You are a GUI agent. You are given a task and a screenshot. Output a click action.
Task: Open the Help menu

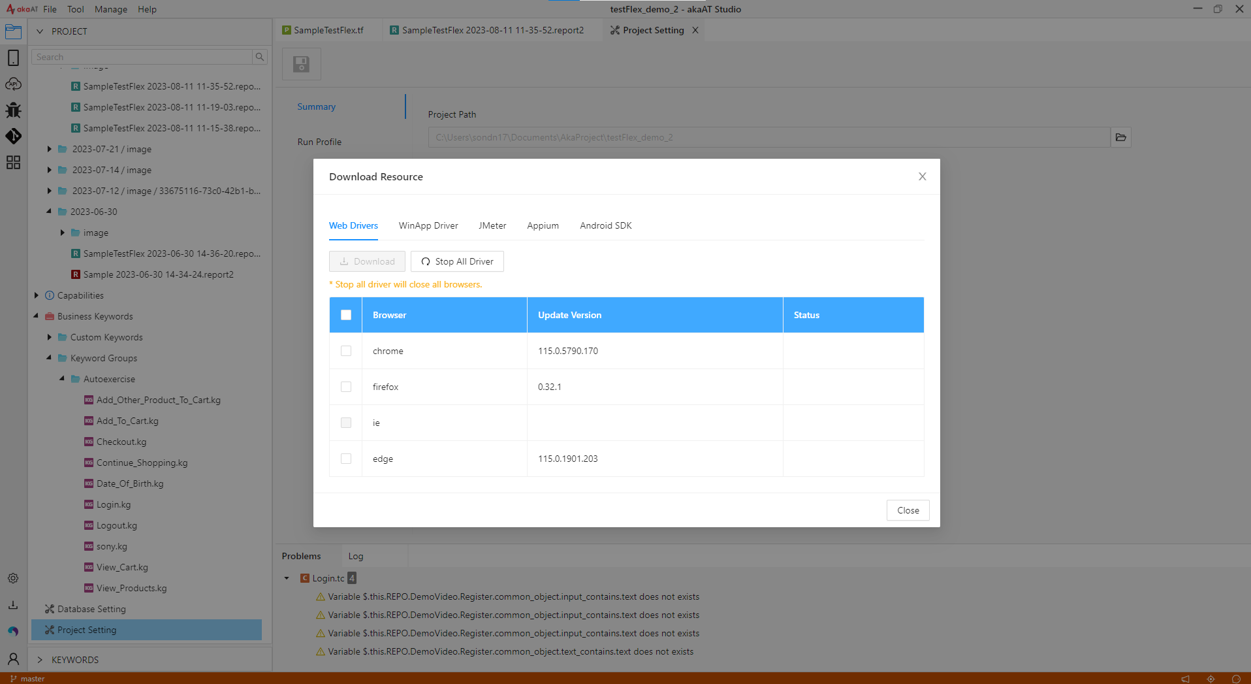click(147, 9)
